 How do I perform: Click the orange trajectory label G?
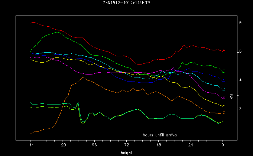tap(224, 113)
